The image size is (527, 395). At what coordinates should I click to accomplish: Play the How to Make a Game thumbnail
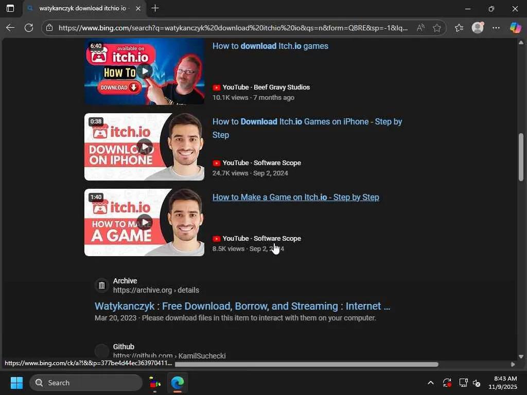[144, 222]
